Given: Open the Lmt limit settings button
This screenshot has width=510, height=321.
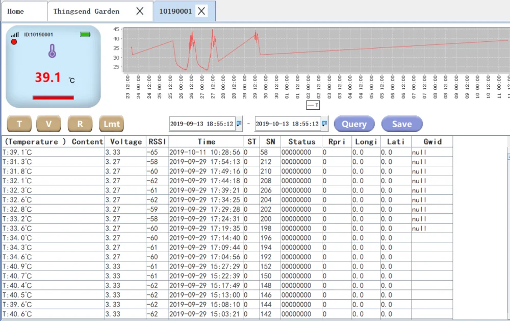Looking at the screenshot, I should tap(112, 124).
